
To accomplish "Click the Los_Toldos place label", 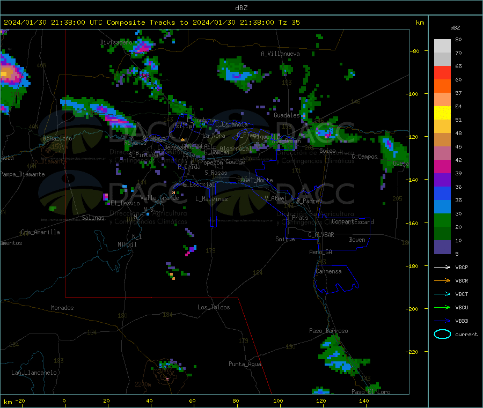I will pyautogui.click(x=214, y=307).
